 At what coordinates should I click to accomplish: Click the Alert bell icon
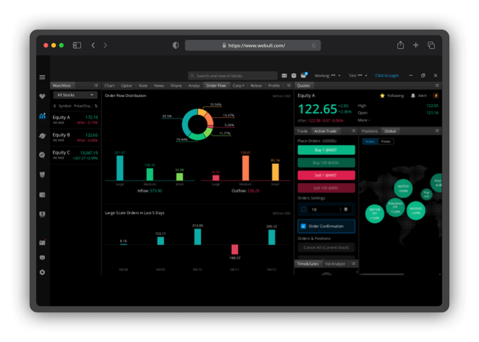[413, 95]
